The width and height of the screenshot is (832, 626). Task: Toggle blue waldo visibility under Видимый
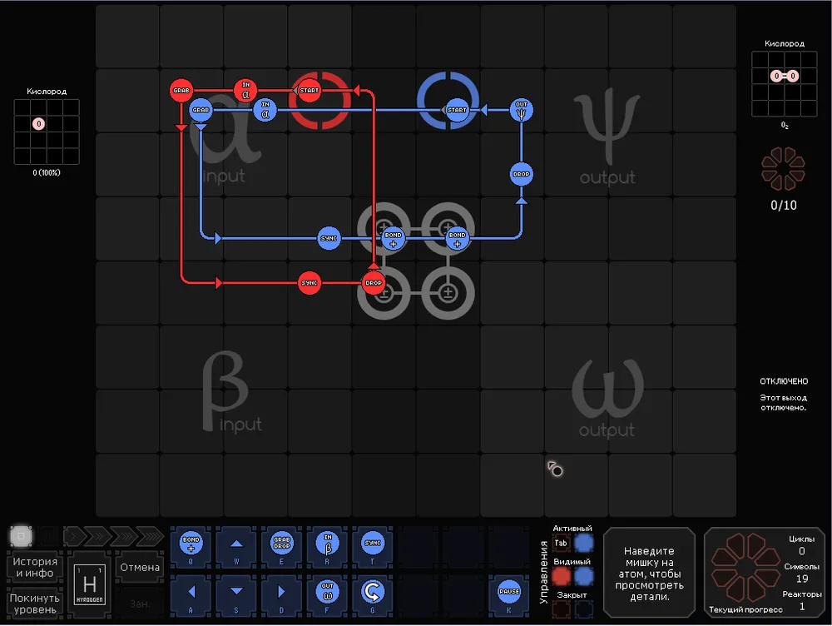pyautogui.click(x=584, y=577)
